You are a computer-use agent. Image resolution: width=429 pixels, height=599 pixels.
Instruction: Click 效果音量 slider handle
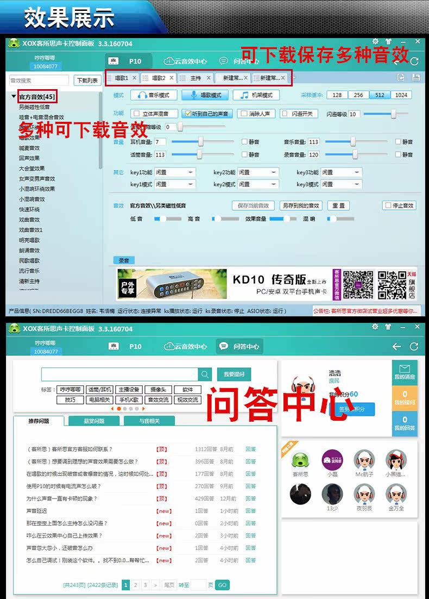coord(287,219)
